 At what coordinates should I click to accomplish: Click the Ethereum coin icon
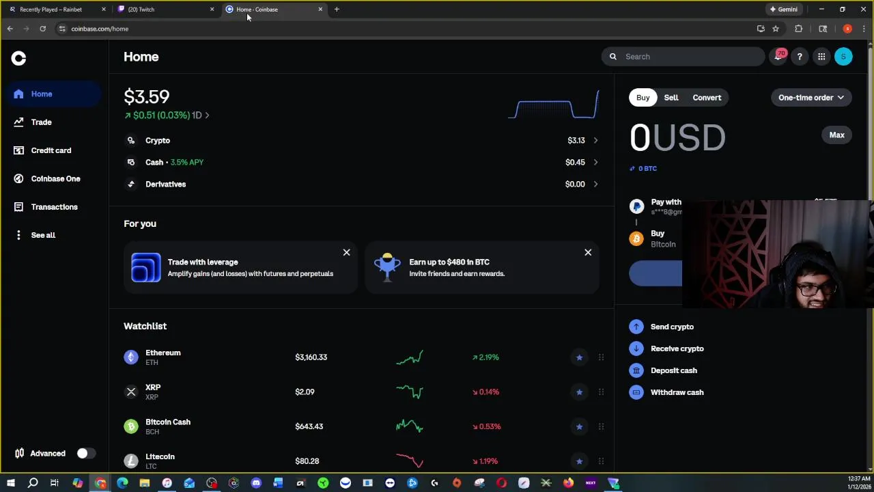tap(131, 357)
